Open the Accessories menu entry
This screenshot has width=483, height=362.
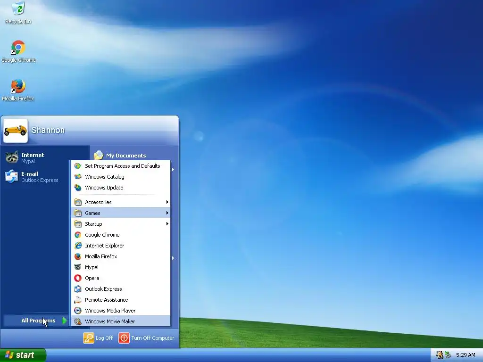(x=121, y=202)
